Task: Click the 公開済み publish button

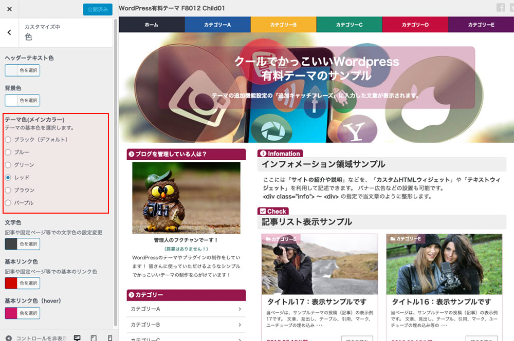Action: click(97, 9)
